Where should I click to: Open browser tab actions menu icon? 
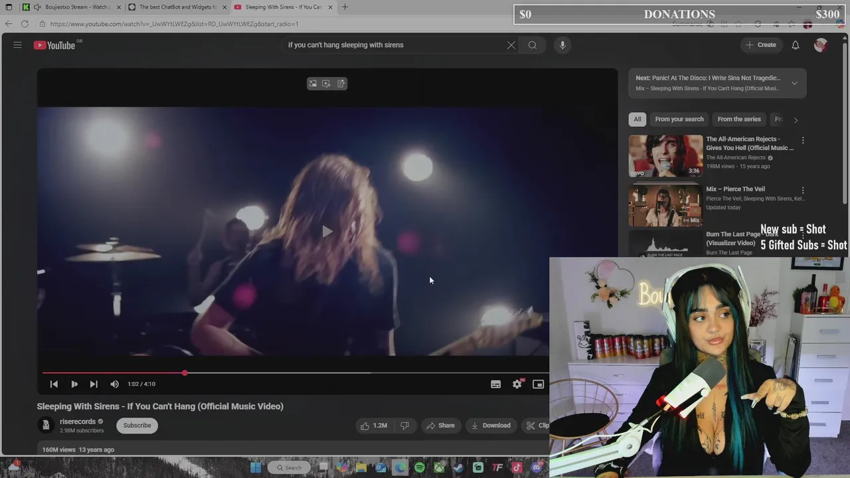click(9, 7)
